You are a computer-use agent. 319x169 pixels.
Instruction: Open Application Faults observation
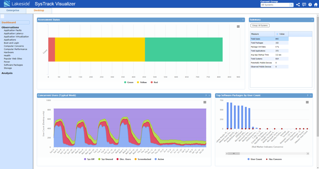pyautogui.click(x=13, y=30)
